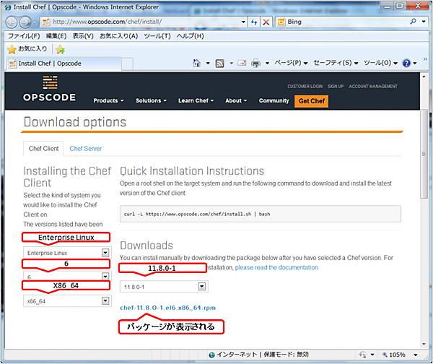433x364 pixels.
Task: Expand the recent pages dropdown arrow
Action: (35, 22)
